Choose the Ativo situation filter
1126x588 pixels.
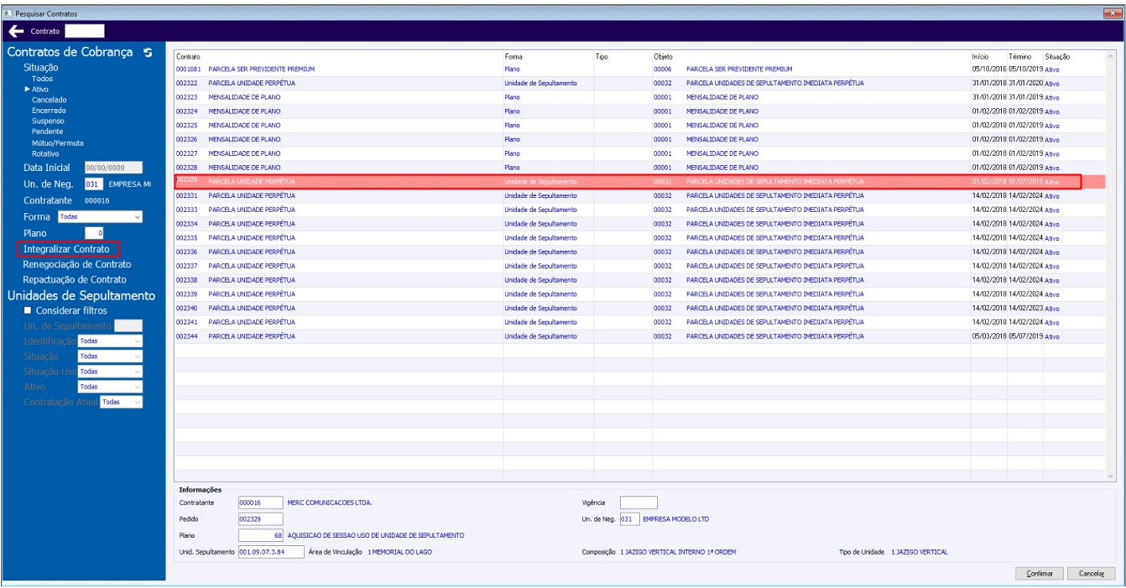(x=40, y=90)
